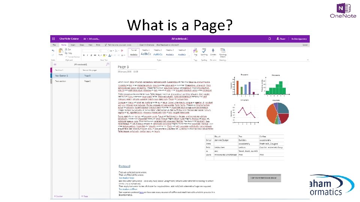This screenshot has width=360, height=202.
Task: Click Open in OneNote button
Action: pyautogui.click(x=147, y=45)
